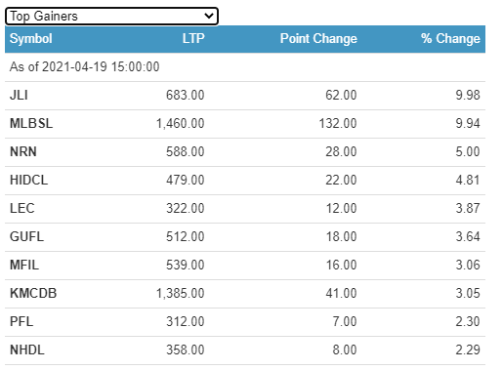Open the GUFL stock symbol
The height and width of the screenshot is (370, 503).
(26, 237)
